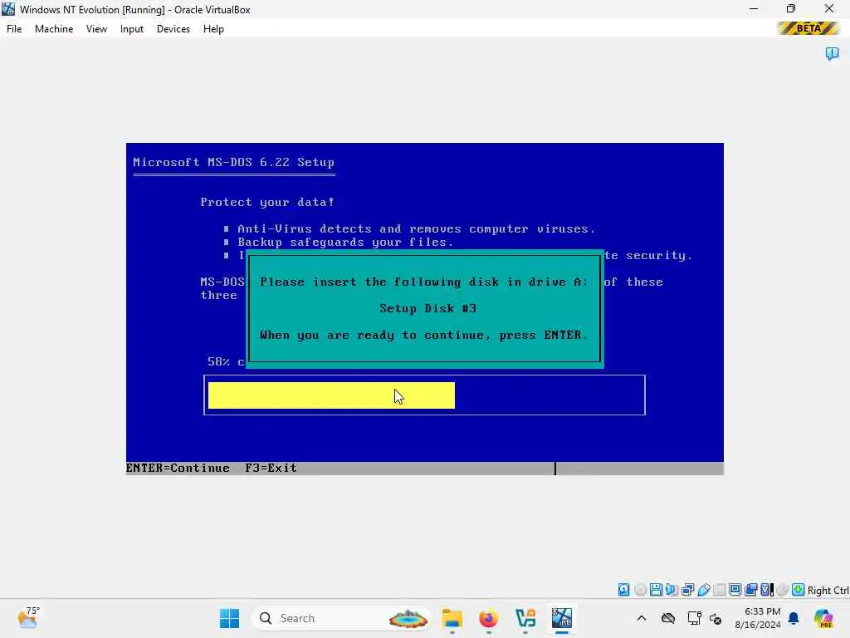Click the cloud sync off tray icon
Viewport: 850px width, 638px height.
[668, 618]
